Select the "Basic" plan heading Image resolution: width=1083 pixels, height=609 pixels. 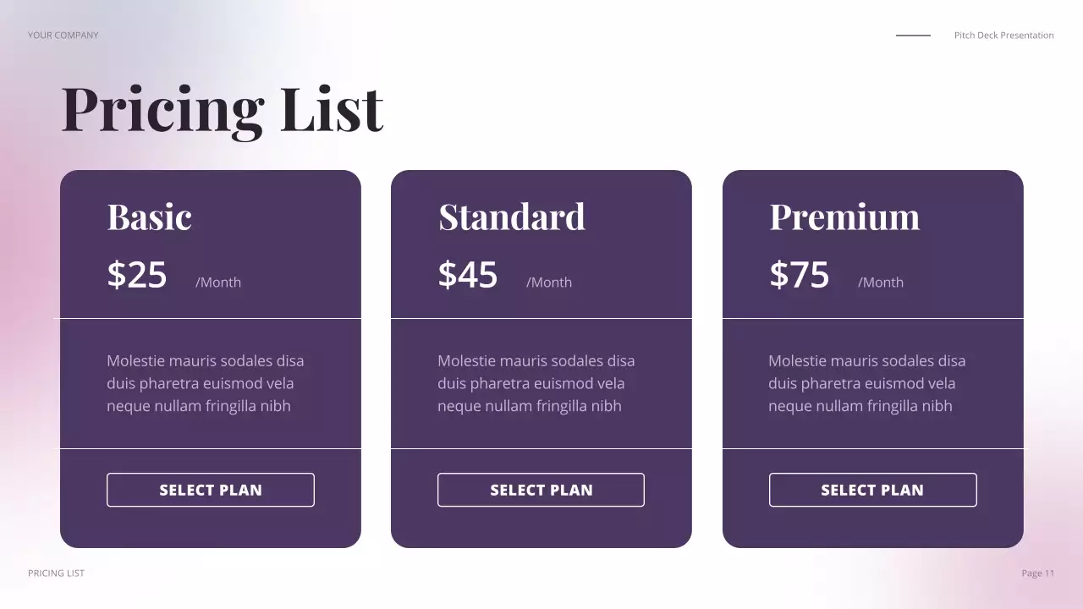(x=150, y=217)
